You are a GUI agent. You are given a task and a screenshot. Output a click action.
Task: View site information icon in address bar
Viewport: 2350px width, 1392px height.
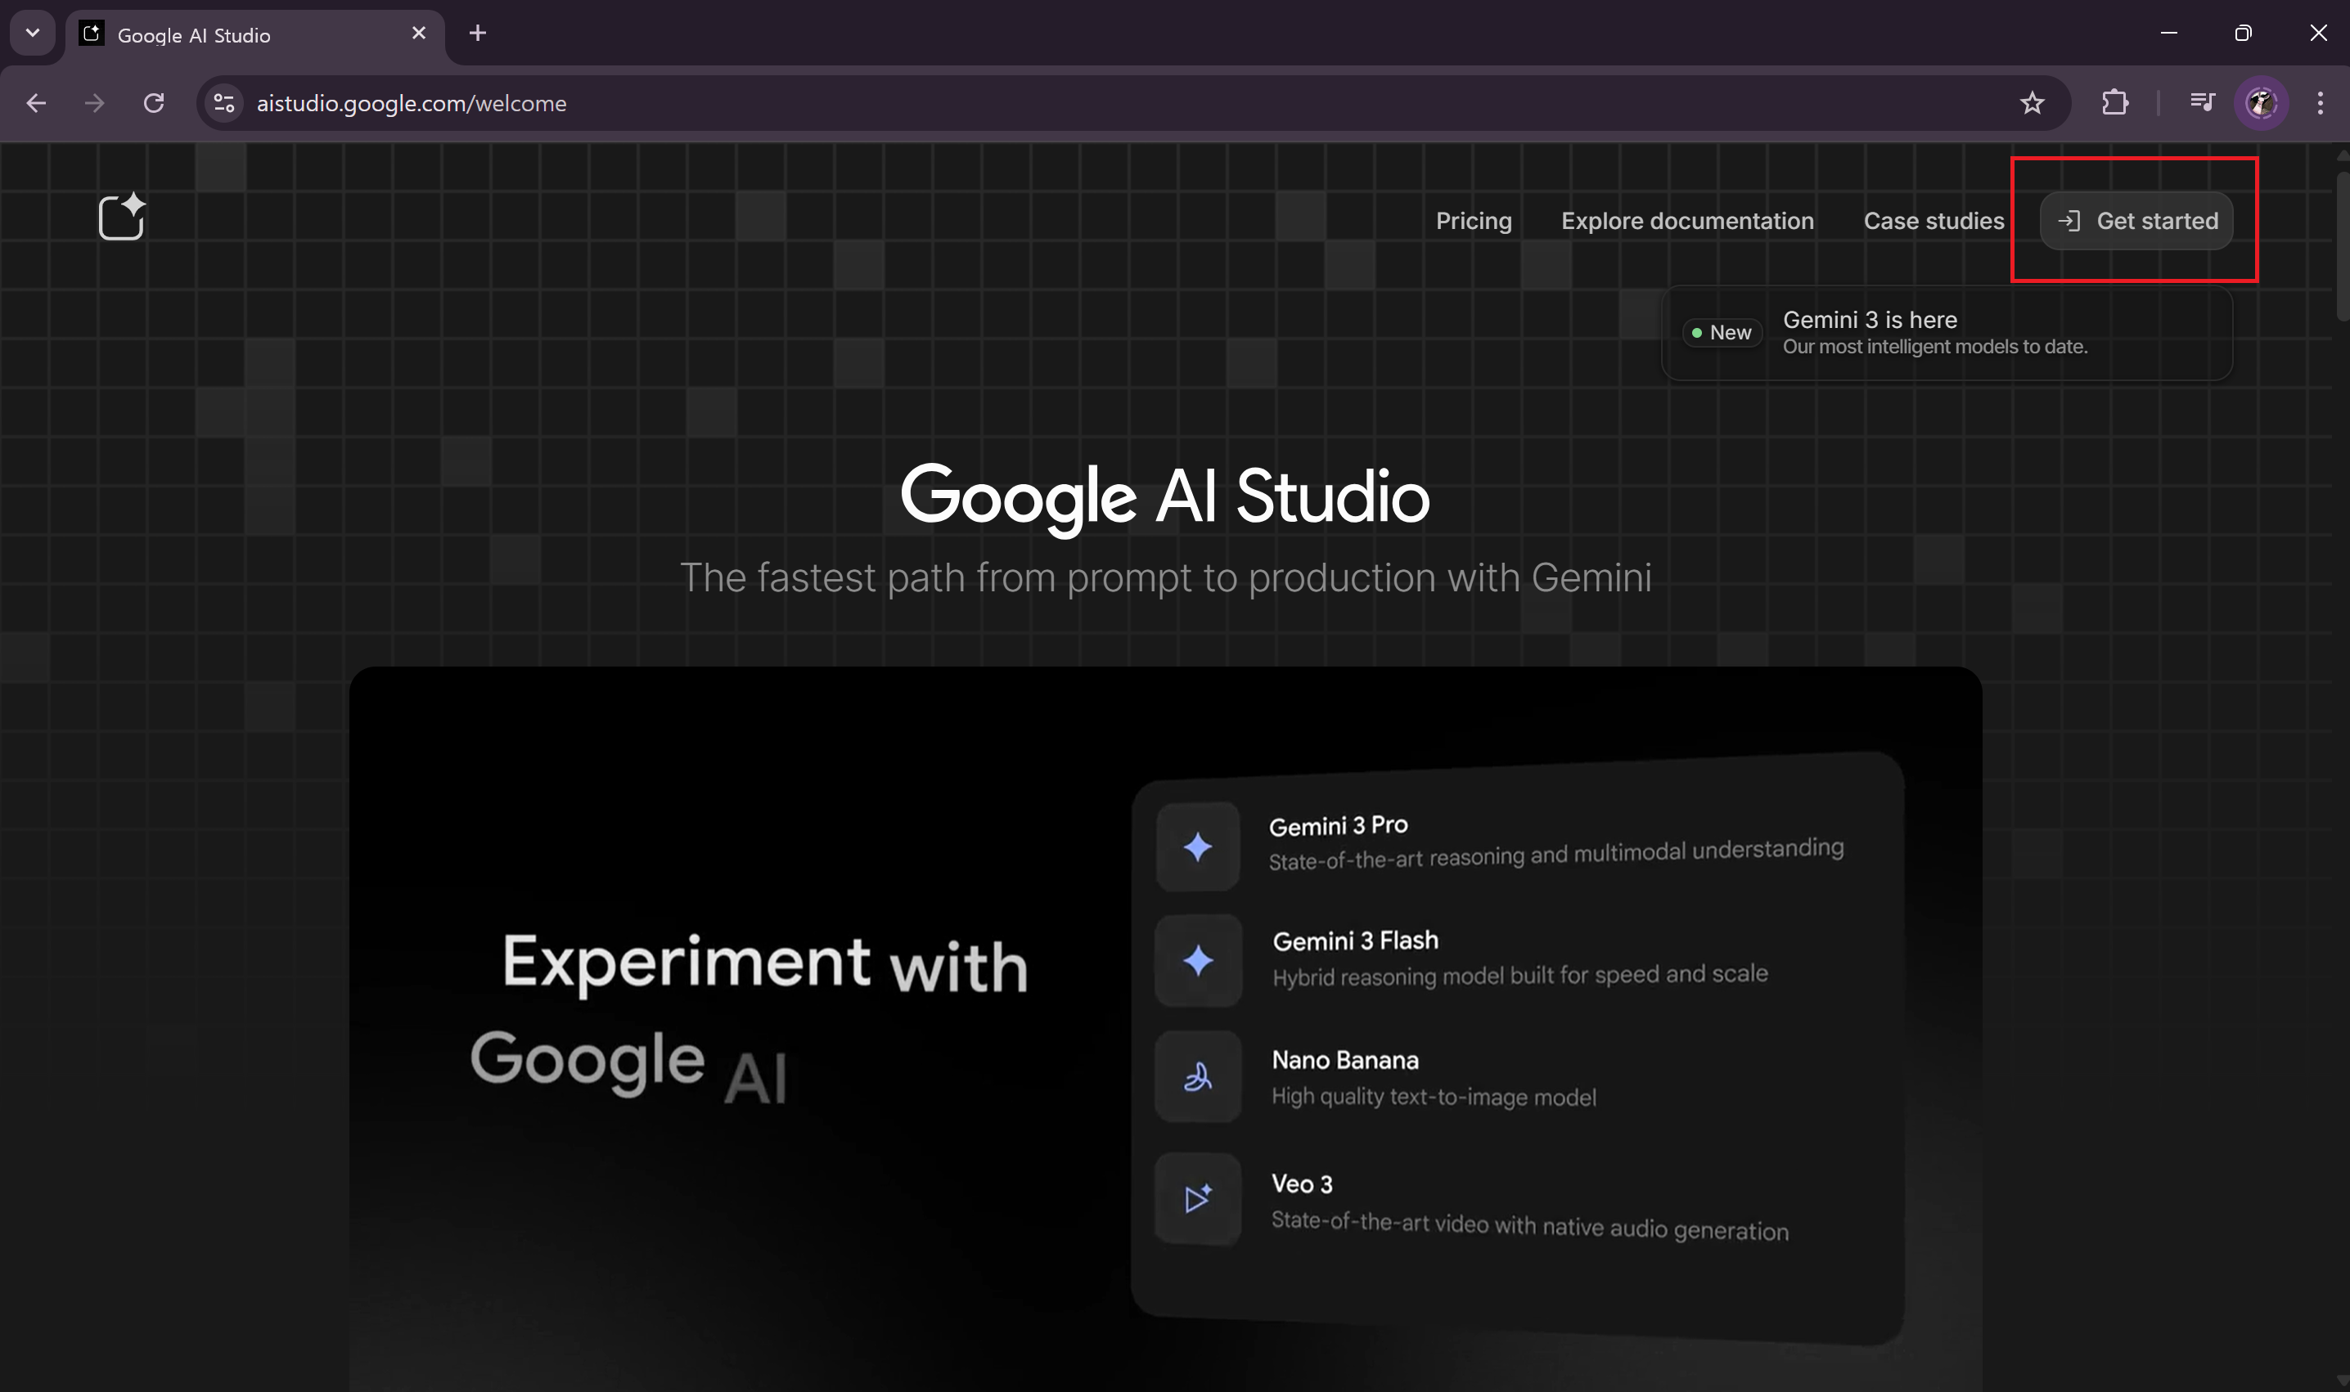tap(223, 103)
